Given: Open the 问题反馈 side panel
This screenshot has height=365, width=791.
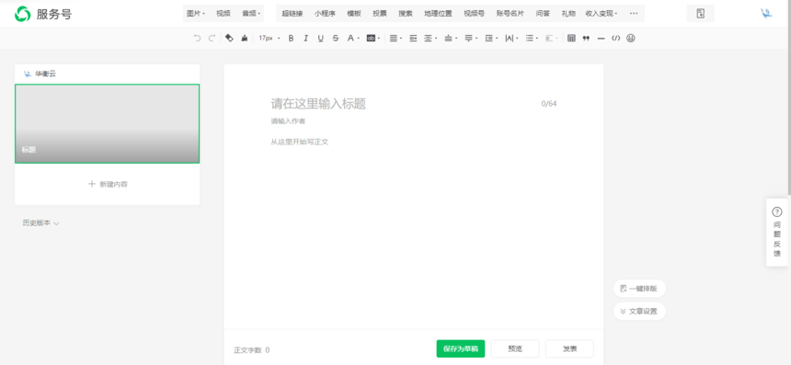Looking at the screenshot, I should (777, 233).
